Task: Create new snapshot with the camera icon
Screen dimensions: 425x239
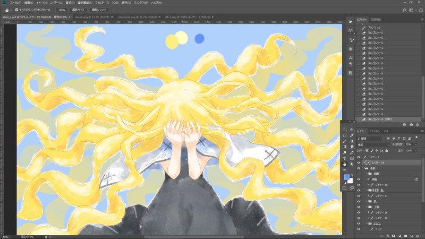Action: coord(411,125)
